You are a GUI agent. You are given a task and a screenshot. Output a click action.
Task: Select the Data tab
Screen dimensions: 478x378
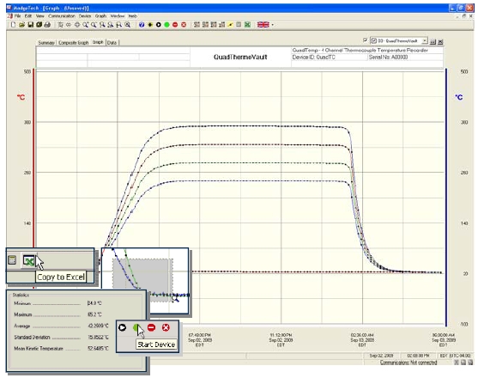click(112, 43)
